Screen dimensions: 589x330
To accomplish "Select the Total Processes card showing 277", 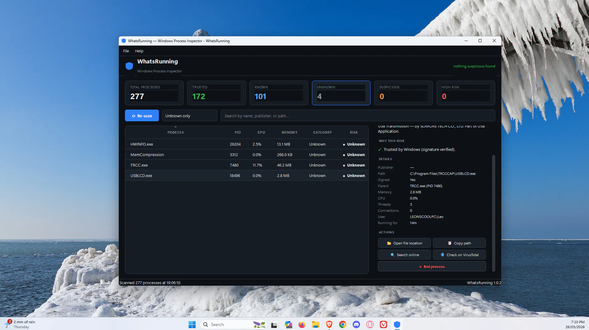I will [154, 93].
